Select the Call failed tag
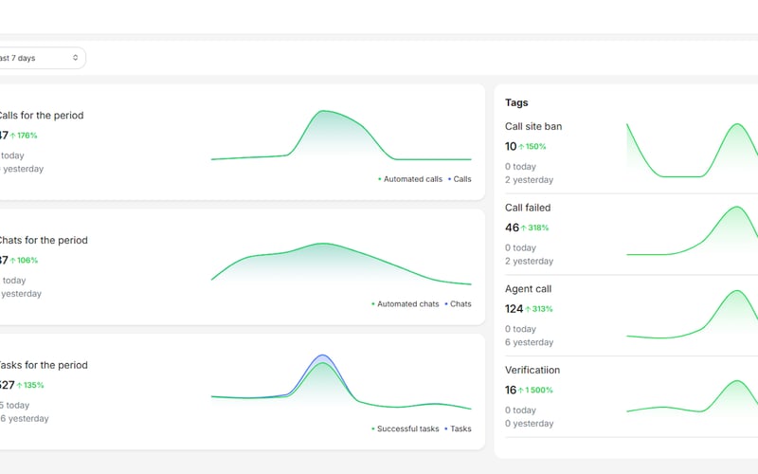This screenshot has width=758, height=474. 528,208
